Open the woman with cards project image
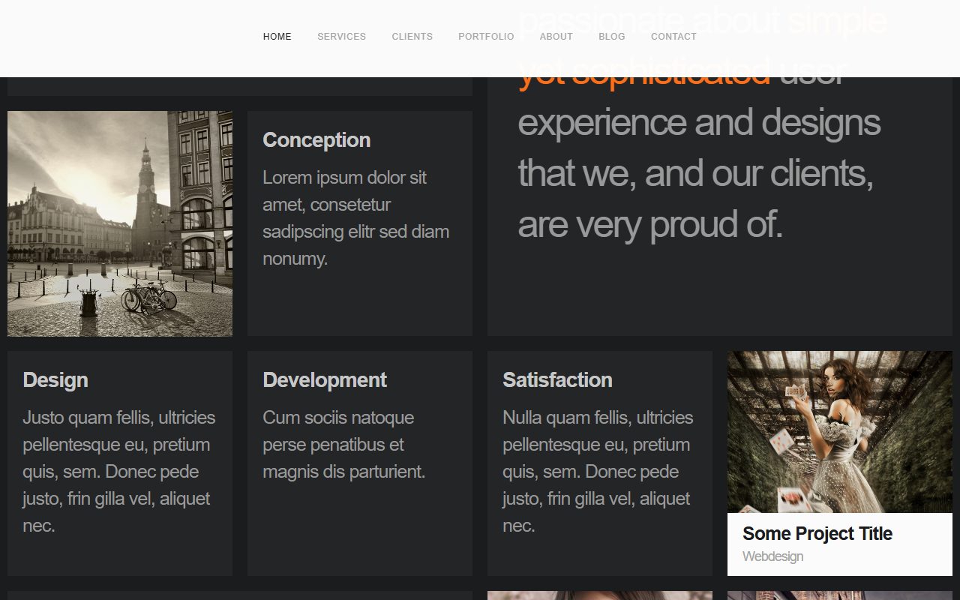Screen dimensions: 960x600 [x=840, y=432]
